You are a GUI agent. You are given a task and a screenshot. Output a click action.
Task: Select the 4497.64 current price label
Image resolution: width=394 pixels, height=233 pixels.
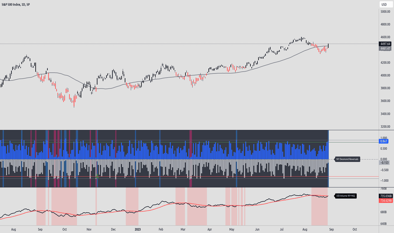pos(385,44)
